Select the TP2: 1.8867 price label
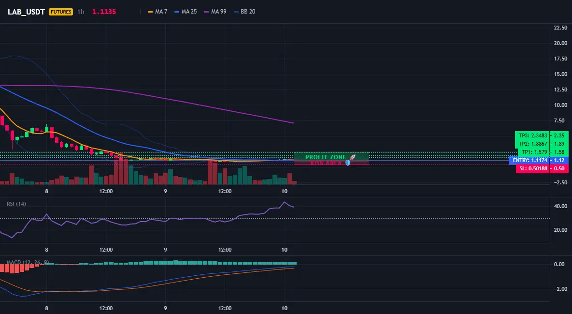Screen dimensions: 572x314 [x=542, y=144]
